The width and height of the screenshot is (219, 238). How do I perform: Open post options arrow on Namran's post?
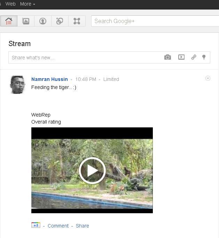[208, 79]
